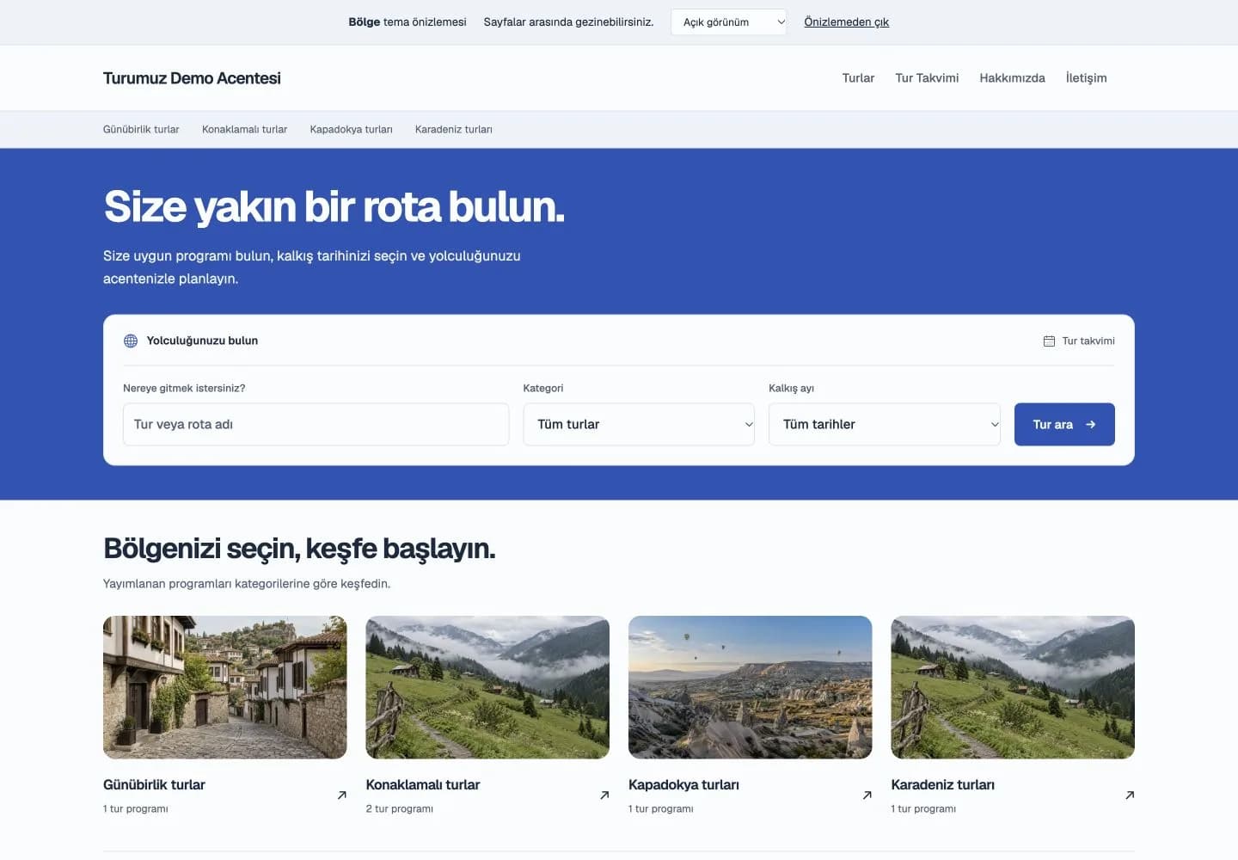
Task: Open the Hakkımızda page
Action: point(1012,78)
